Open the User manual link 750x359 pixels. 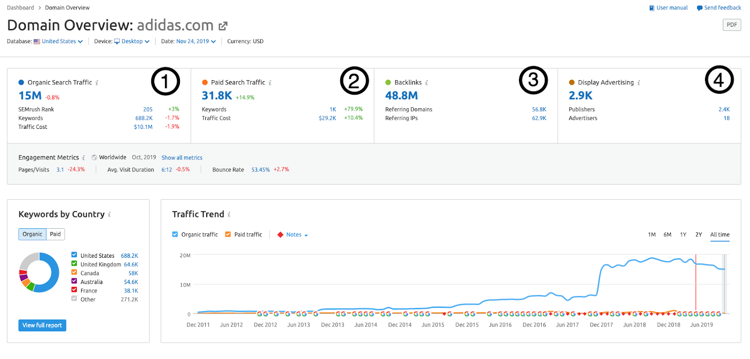click(668, 8)
